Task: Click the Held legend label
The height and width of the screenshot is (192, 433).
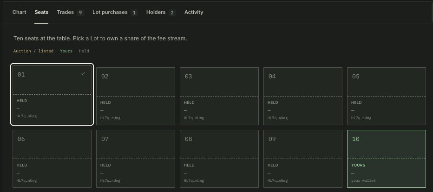Action: coord(84,51)
